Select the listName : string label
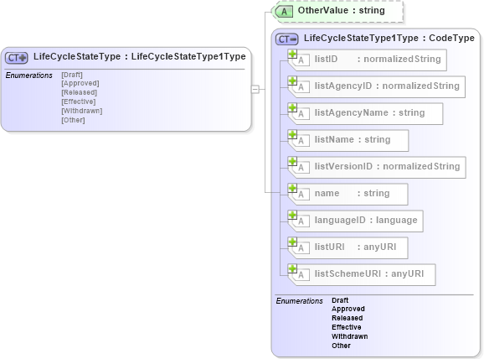The image size is (484, 359). (353, 139)
